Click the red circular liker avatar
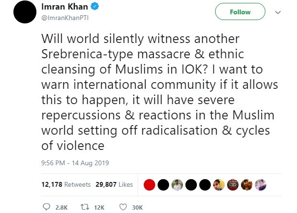This screenshot has width=297, height=213. click(149, 185)
